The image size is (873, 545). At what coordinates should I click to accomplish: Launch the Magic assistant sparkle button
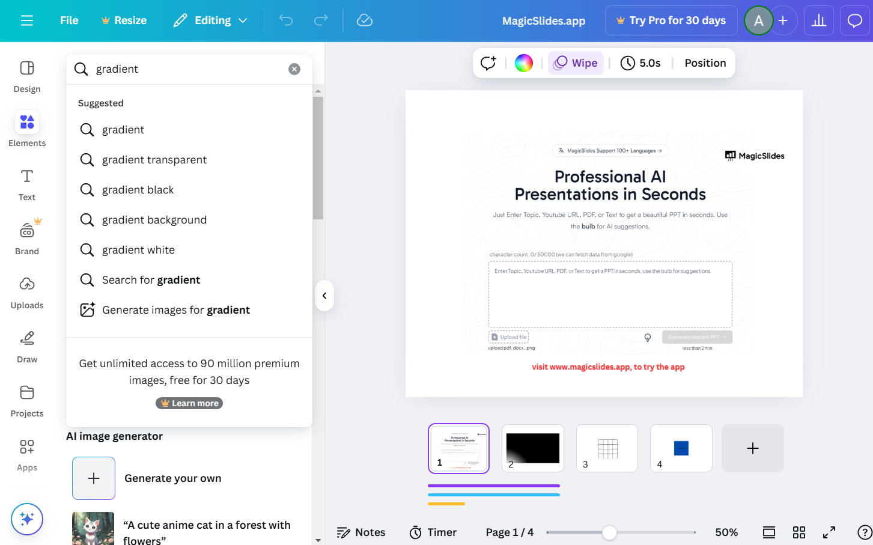(27, 519)
